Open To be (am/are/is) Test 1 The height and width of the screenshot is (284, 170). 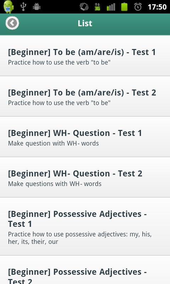tap(85, 56)
